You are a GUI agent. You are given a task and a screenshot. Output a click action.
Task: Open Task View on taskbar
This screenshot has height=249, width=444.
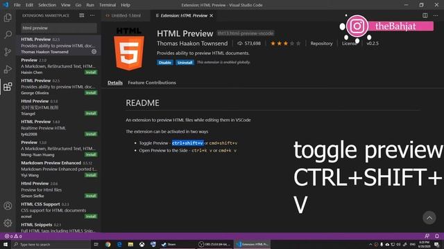click(x=96, y=244)
